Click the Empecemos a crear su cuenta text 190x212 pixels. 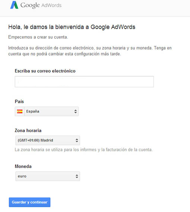[x=38, y=37]
